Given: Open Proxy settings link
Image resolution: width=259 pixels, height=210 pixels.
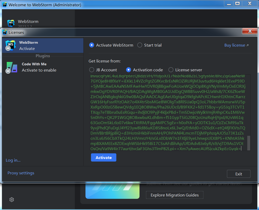Looking at the screenshot, I should [21, 173].
